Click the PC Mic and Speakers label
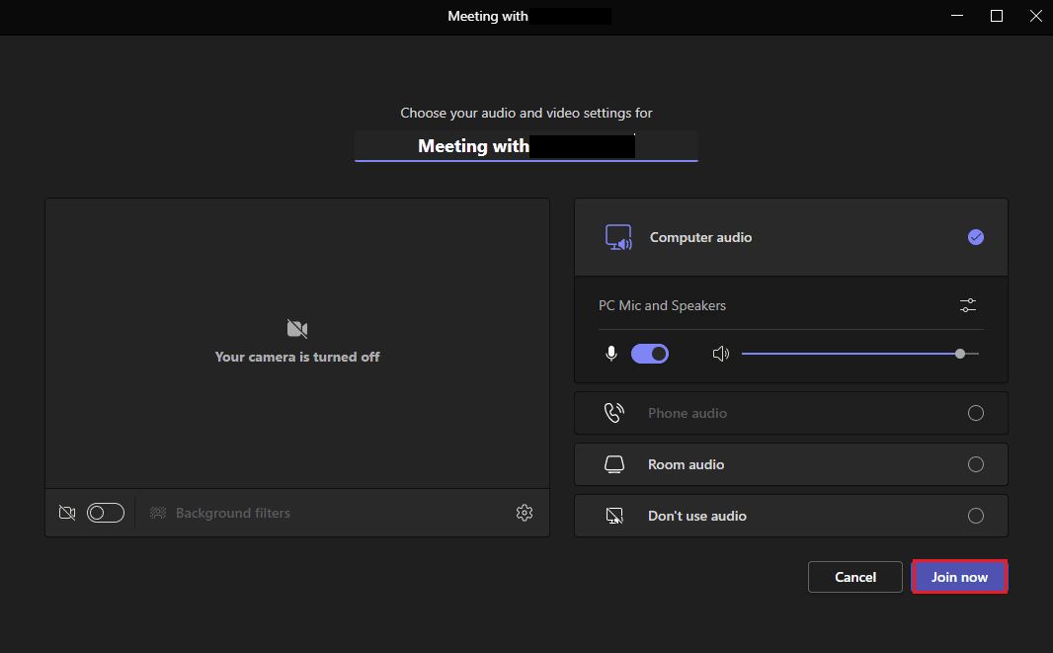Viewport: 1053px width, 653px height. coord(662,305)
